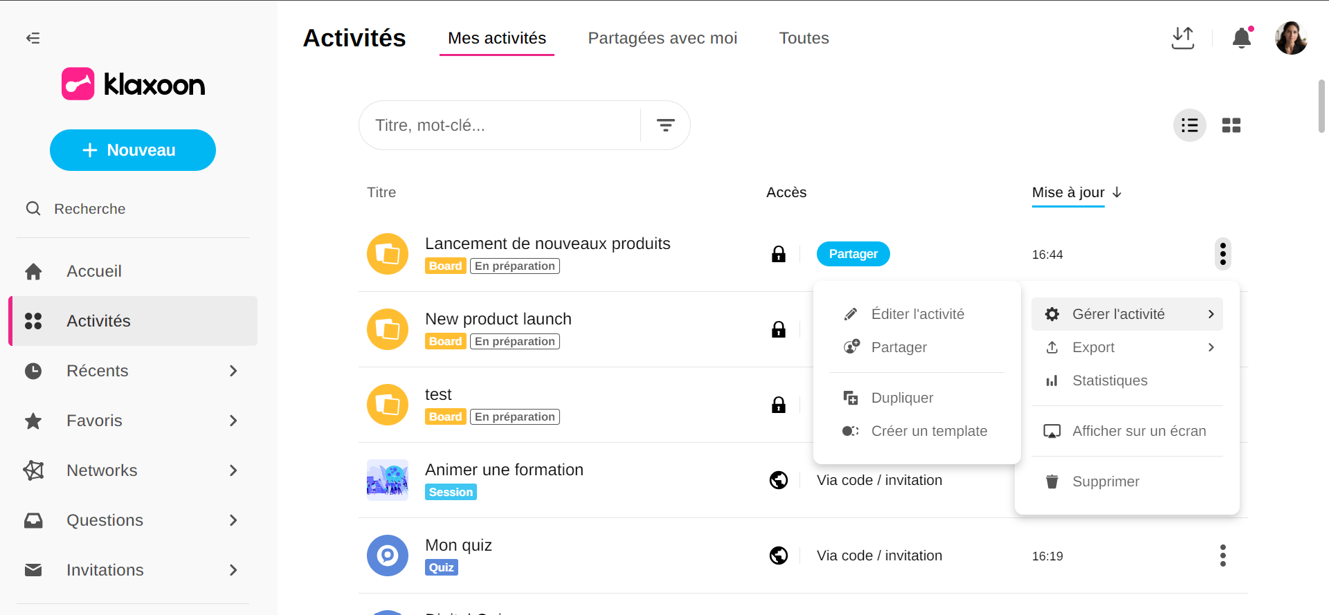Open the user profile avatar
Image resolution: width=1329 pixels, height=615 pixels.
click(1291, 38)
